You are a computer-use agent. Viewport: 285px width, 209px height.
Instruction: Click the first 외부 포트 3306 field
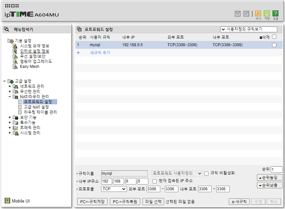pyautogui.click(x=153, y=189)
